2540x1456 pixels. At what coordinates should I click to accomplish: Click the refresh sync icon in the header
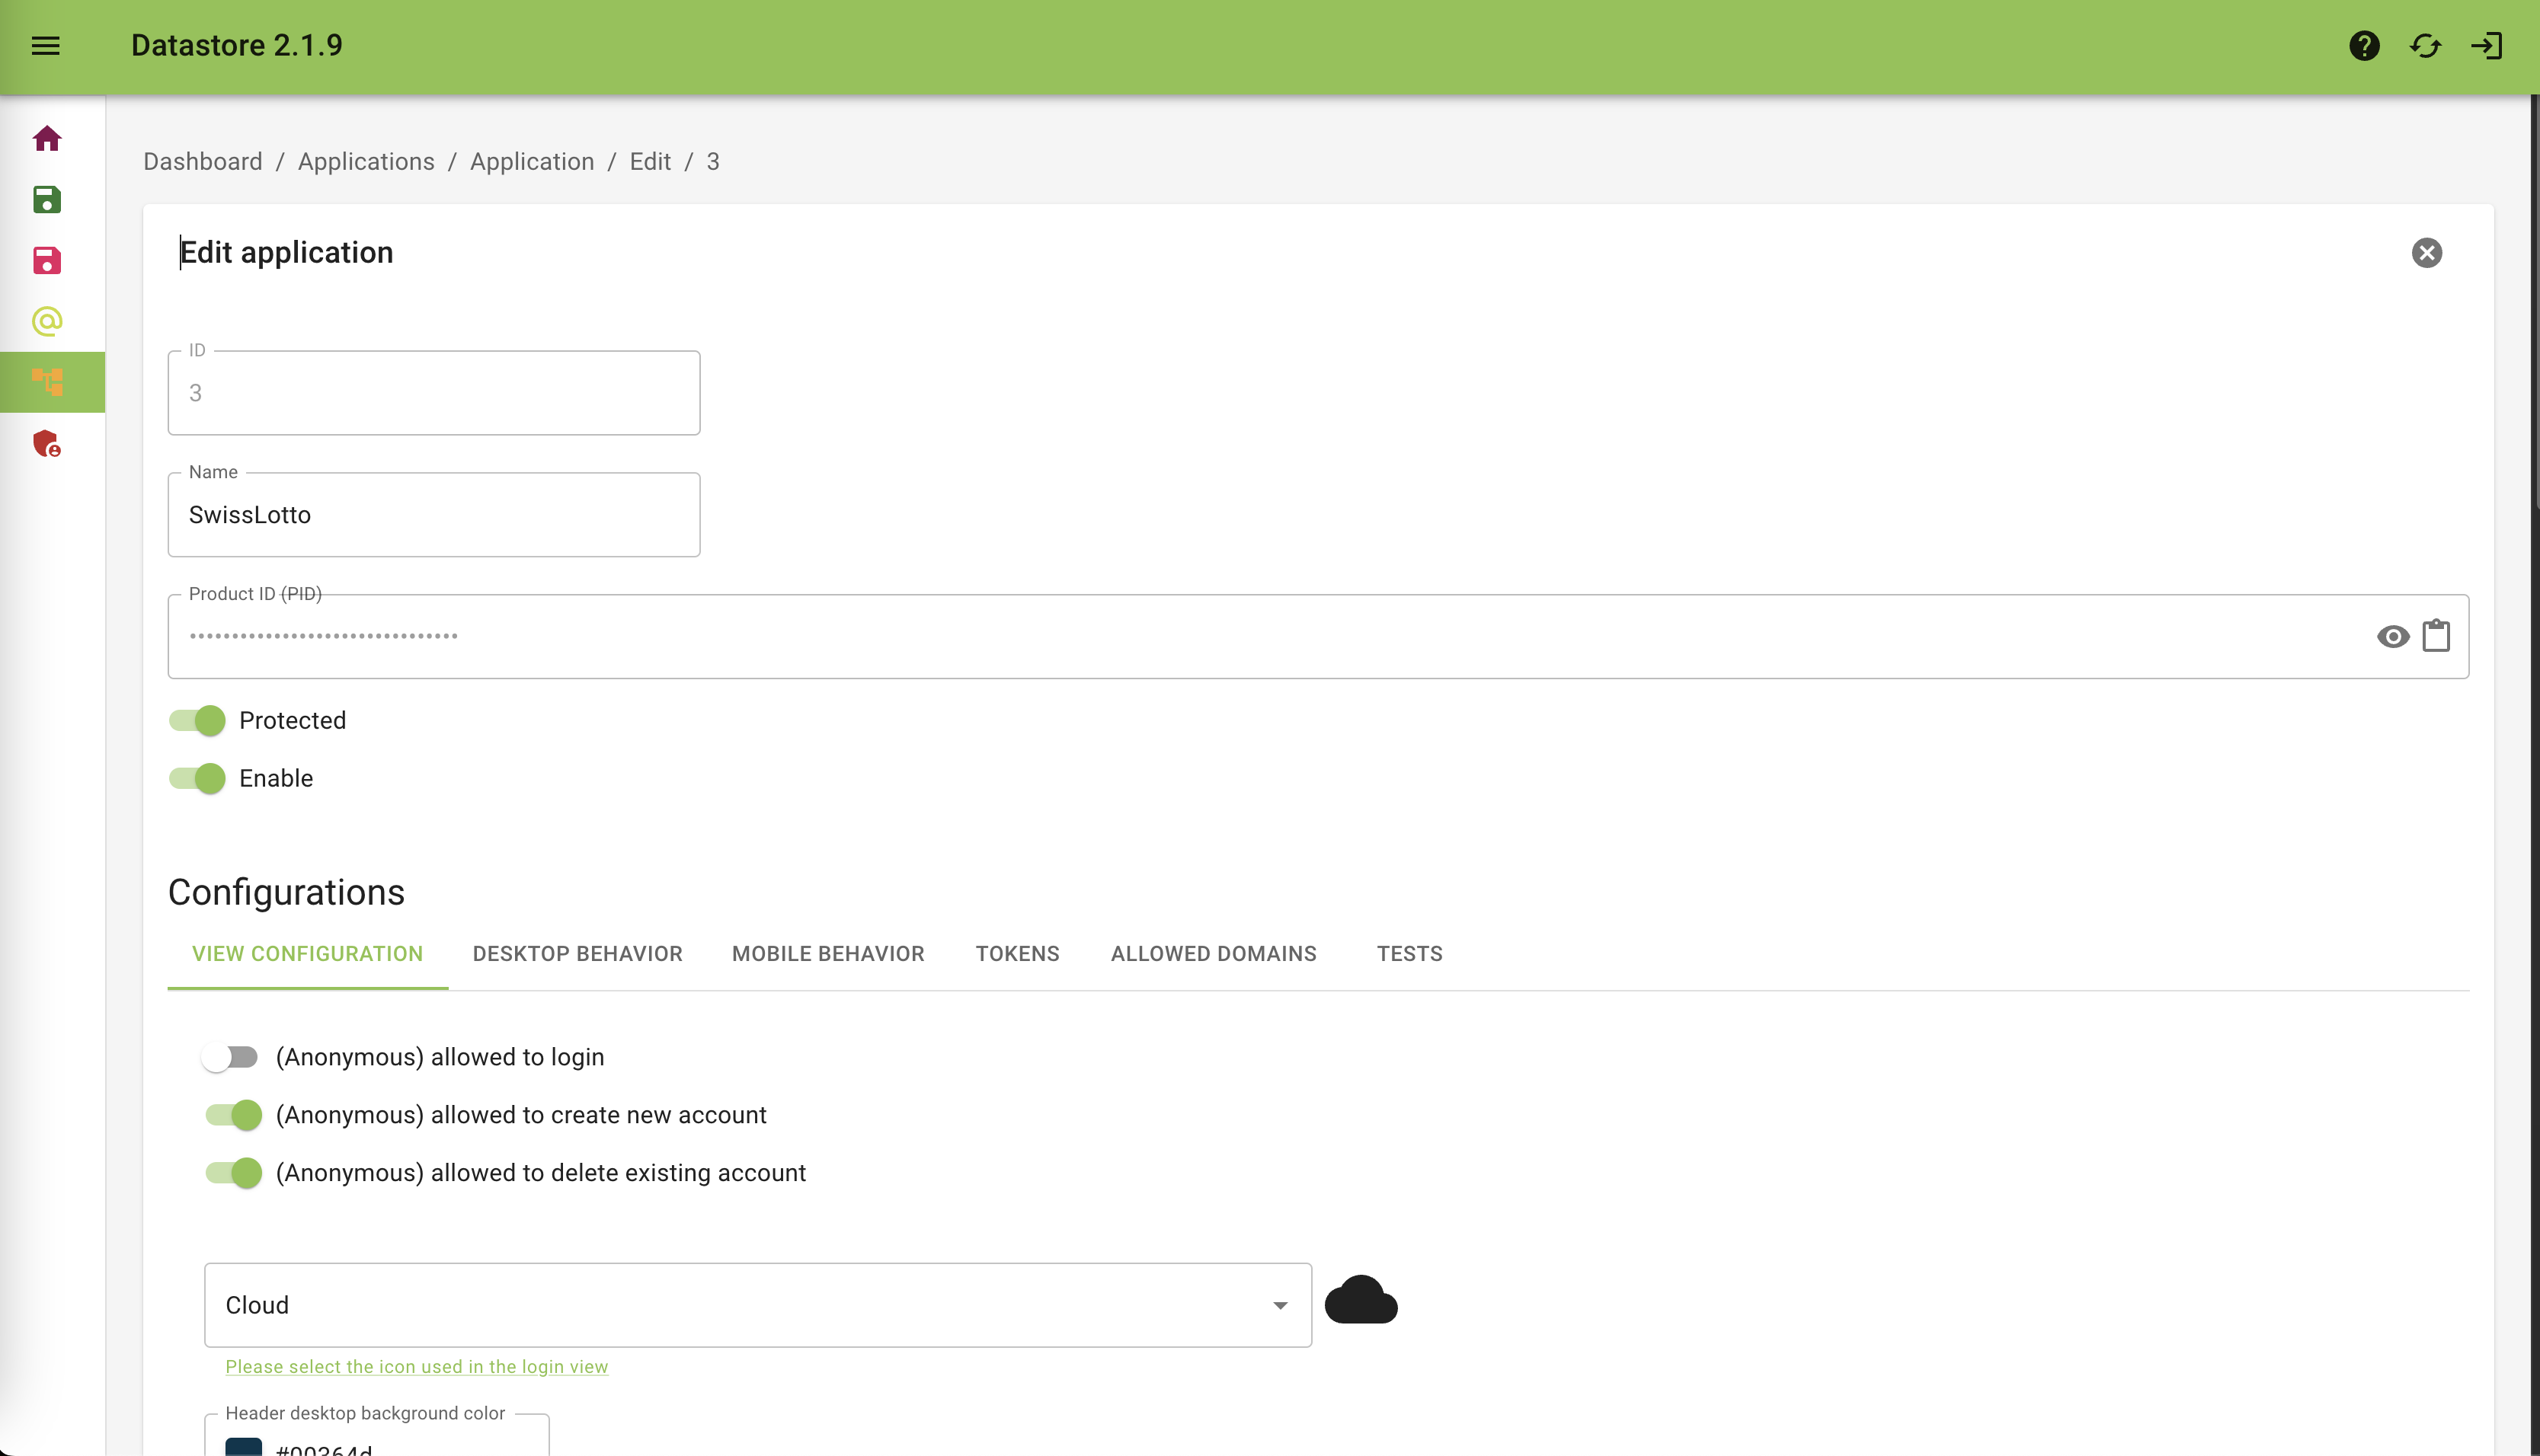click(2425, 46)
